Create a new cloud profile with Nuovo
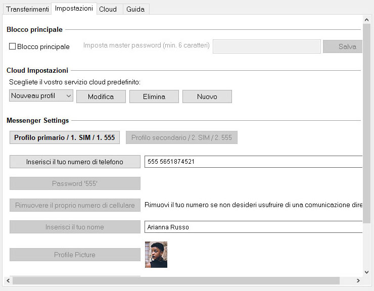Screen dimensions: 374x291 [x=207, y=96]
